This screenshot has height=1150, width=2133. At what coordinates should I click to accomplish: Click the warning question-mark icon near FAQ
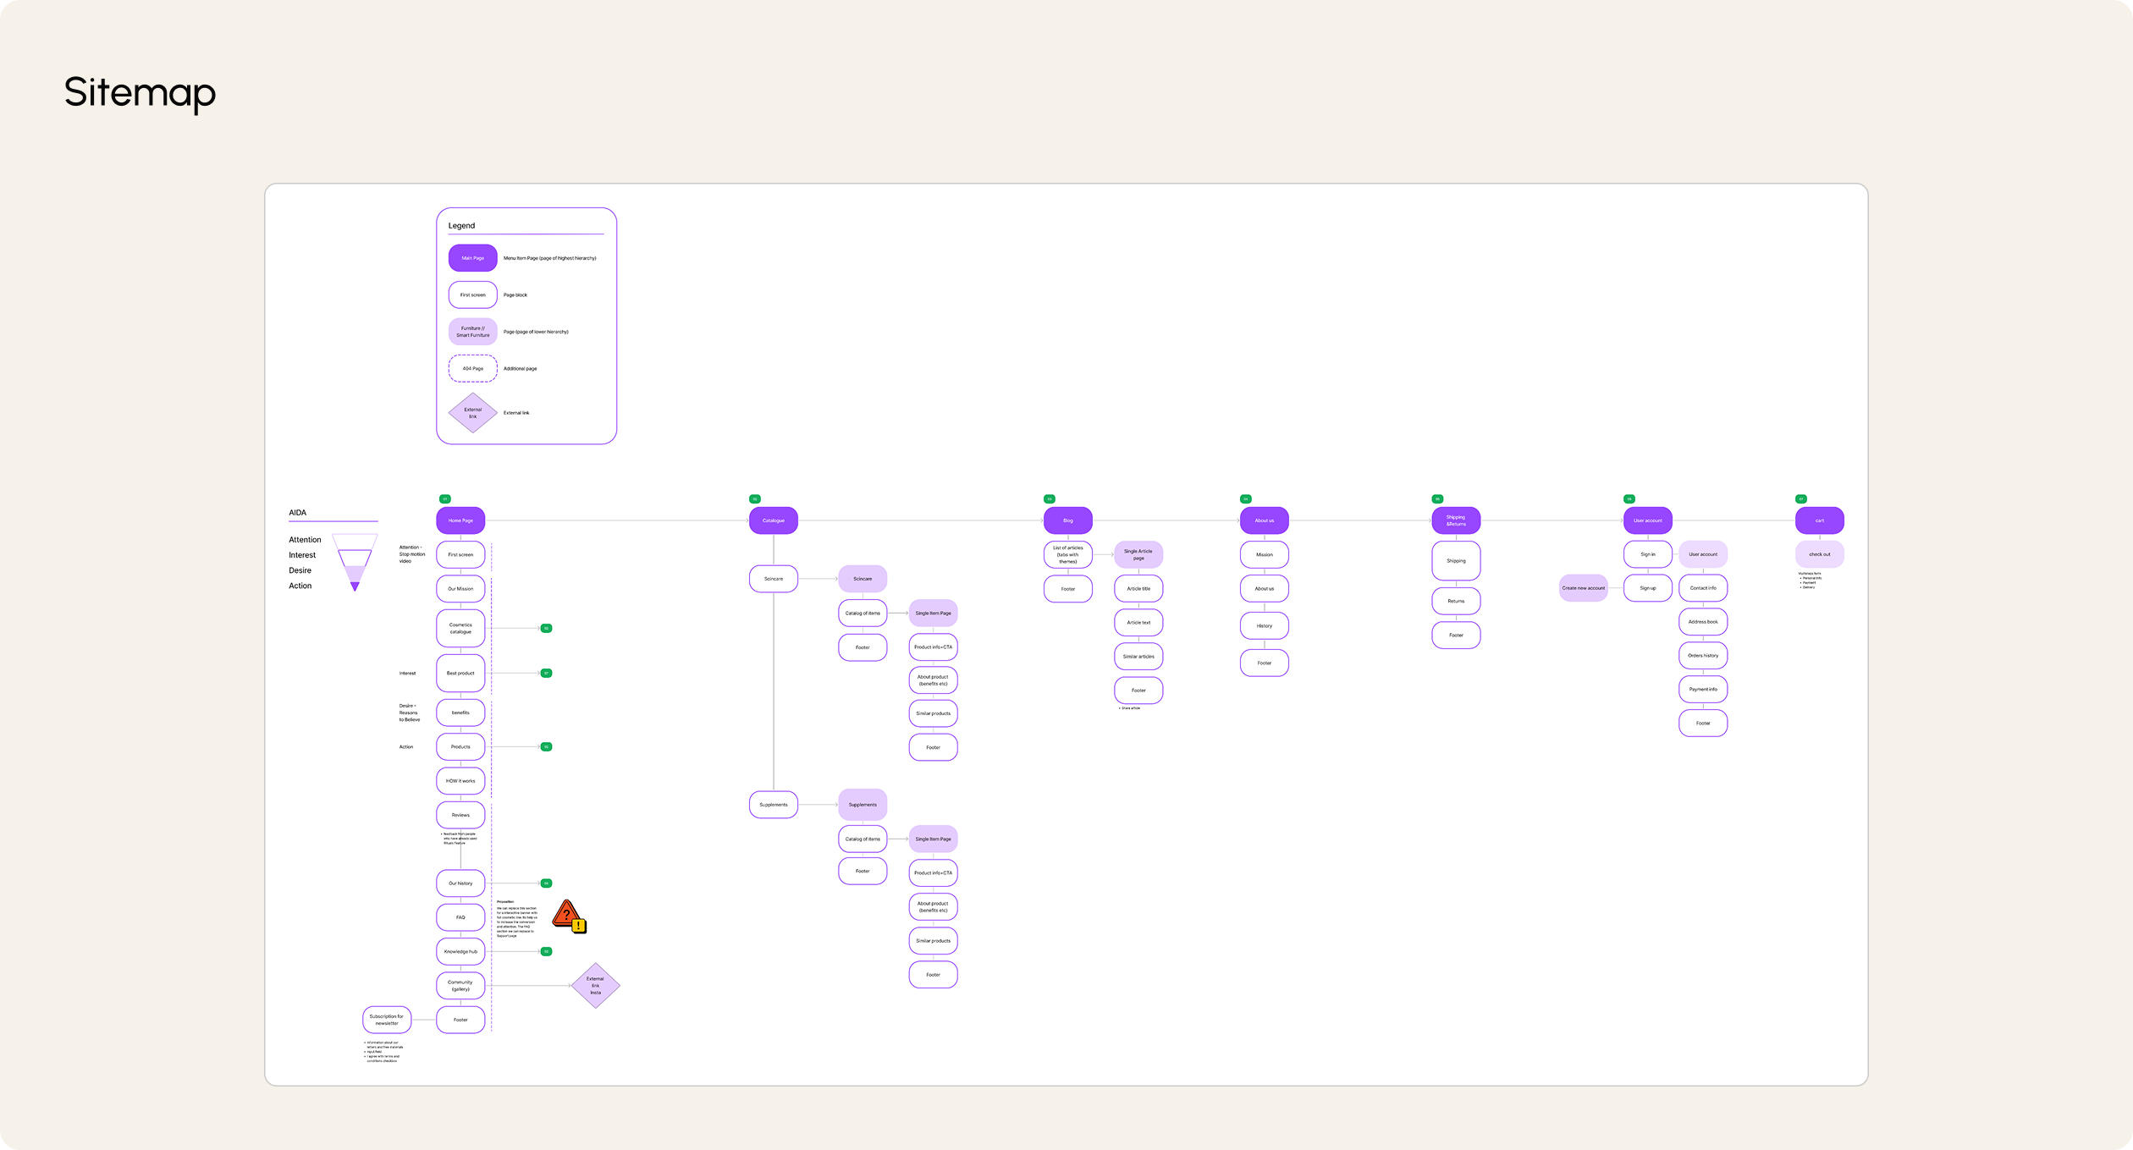569,916
